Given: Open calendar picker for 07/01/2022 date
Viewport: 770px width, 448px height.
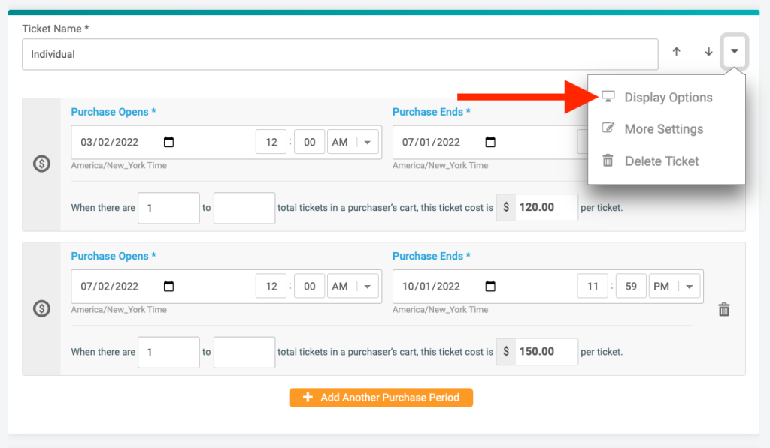Looking at the screenshot, I should point(490,142).
